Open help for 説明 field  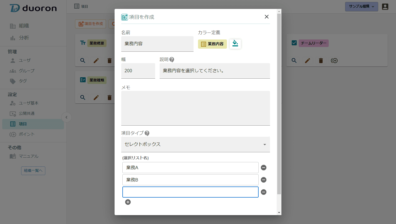[x=172, y=59]
